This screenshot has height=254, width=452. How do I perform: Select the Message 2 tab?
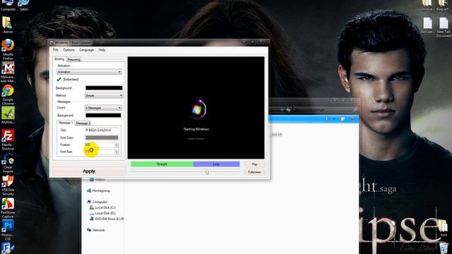[x=83, y=123]
